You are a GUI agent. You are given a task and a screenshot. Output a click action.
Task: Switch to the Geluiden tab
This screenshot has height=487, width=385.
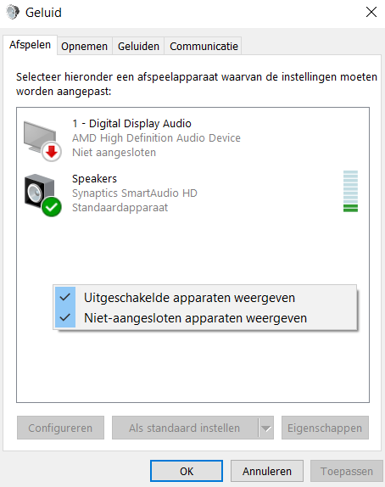(x=138, y=47)
